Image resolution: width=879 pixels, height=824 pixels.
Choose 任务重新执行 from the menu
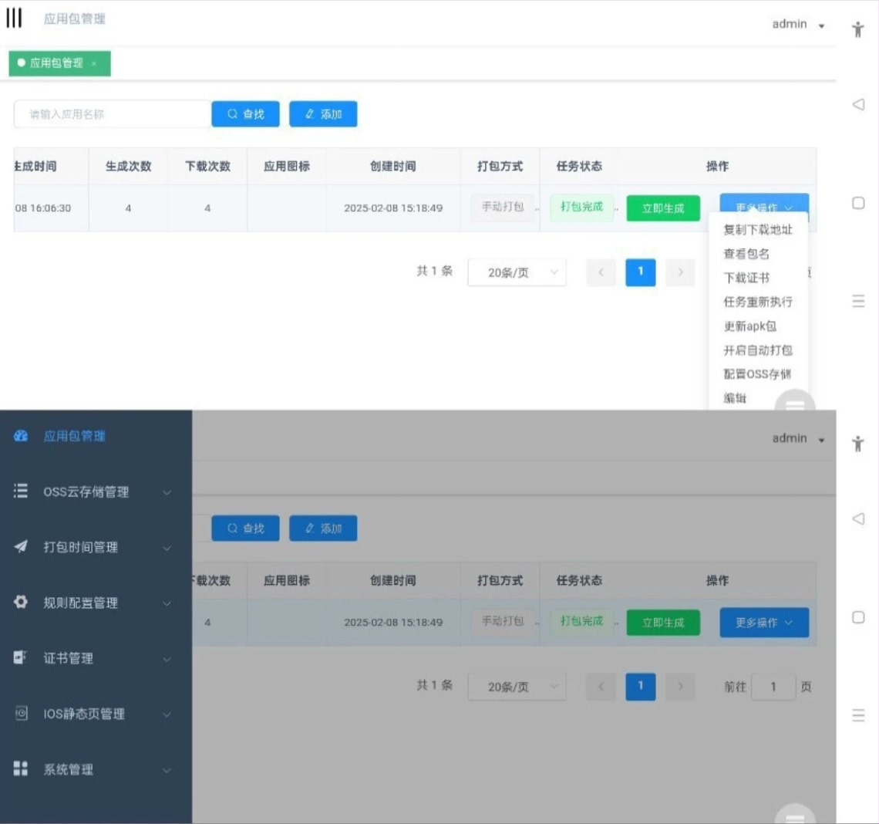758,302
